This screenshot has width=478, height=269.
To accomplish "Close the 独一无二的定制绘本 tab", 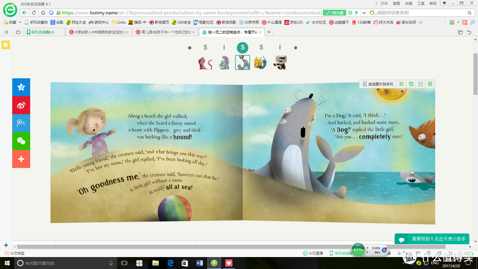I will tap(260, 32).
